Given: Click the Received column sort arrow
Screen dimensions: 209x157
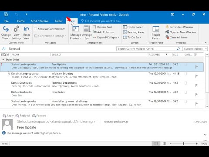Looking at the screenshot, I should tap(166, 55).
